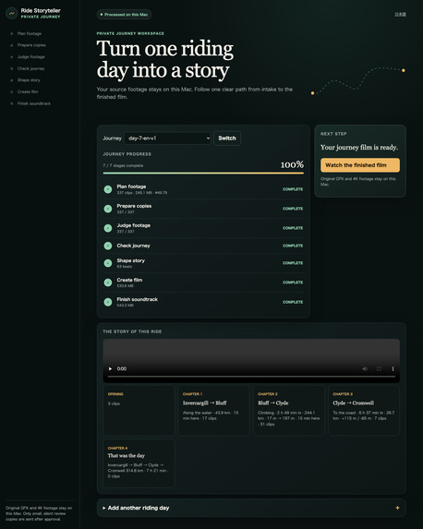Click COMPLETE status for Shape story
The width and height of the screenshot is (423, 529).
point(293,263)
